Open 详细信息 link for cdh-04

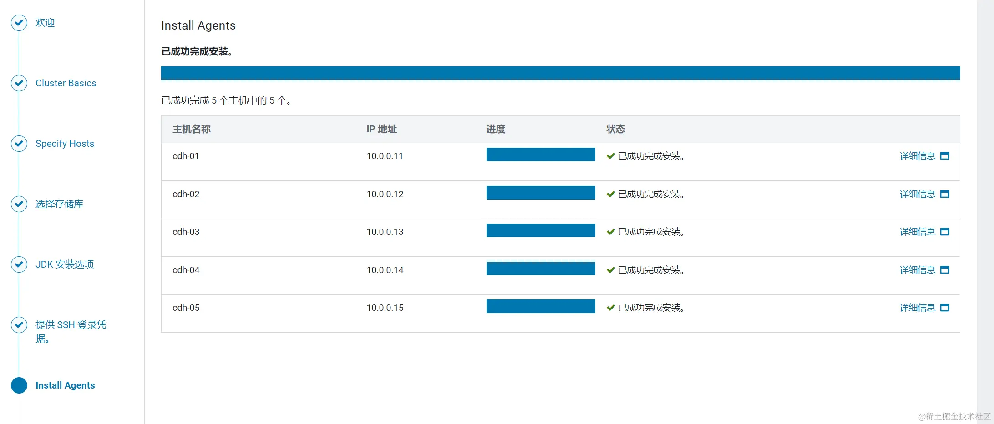(x=917, y=270)
